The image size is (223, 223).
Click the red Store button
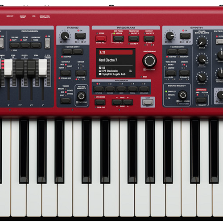[x=101, y=39]
